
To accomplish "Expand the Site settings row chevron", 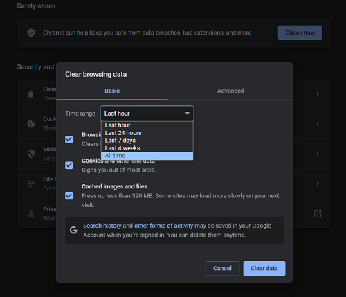I will coord(318,183).
